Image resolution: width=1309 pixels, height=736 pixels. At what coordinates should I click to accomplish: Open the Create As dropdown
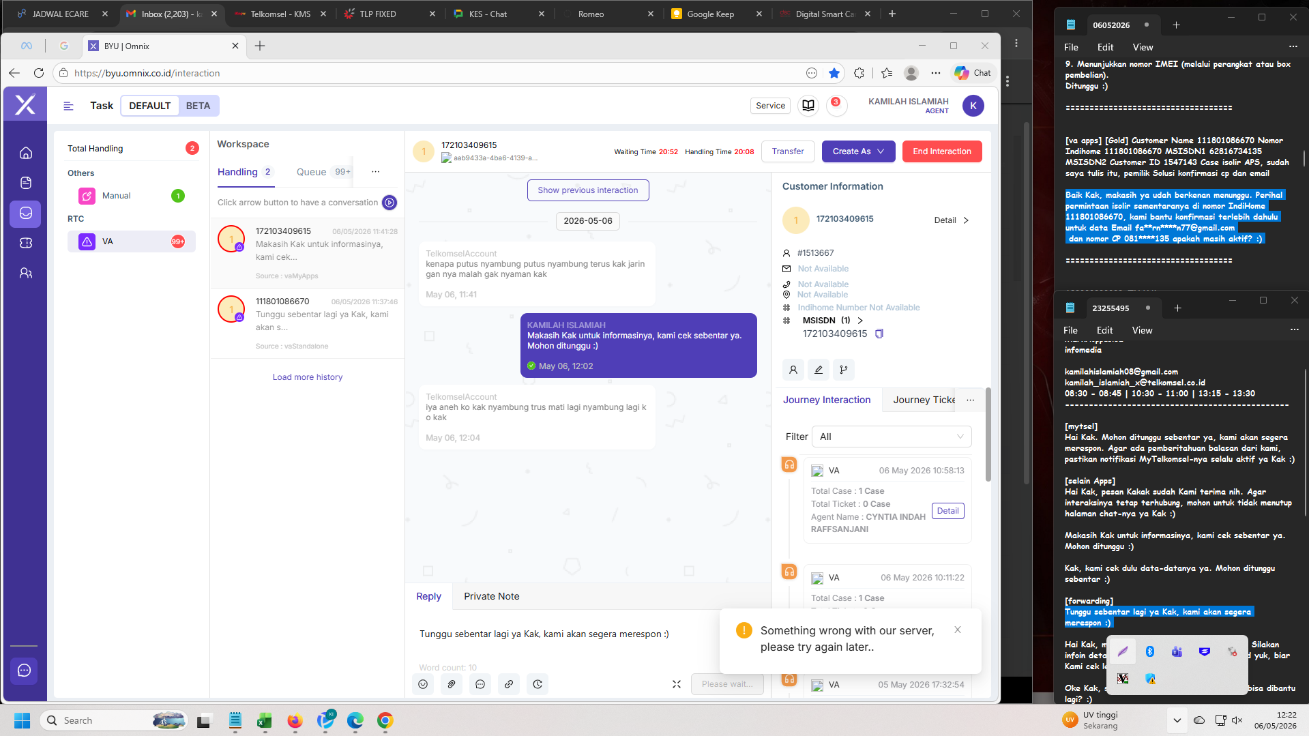858,151
